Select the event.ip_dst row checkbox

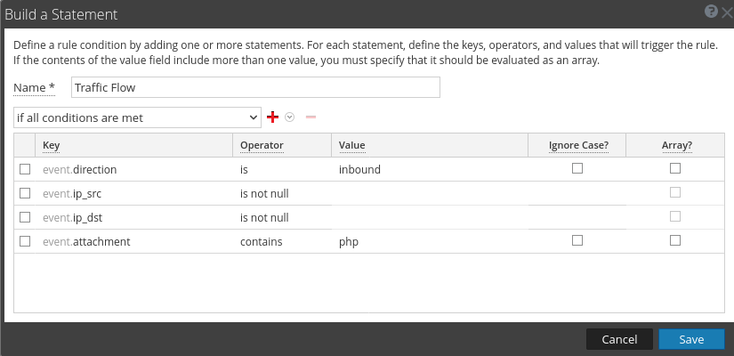[x=25, y=216]
